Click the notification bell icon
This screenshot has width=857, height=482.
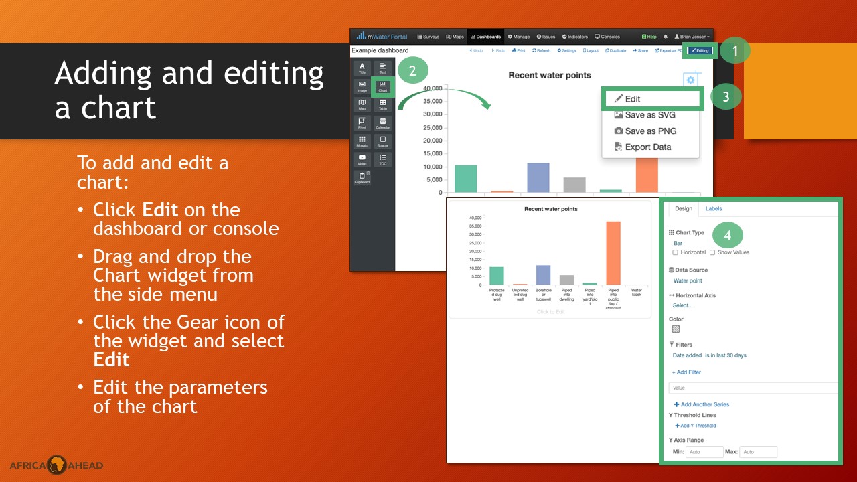[666, 37]
